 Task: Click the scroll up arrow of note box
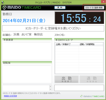point(50,86)
